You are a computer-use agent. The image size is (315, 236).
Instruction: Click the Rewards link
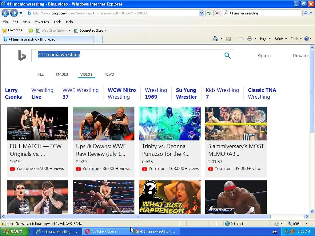(x=301, y=56)
